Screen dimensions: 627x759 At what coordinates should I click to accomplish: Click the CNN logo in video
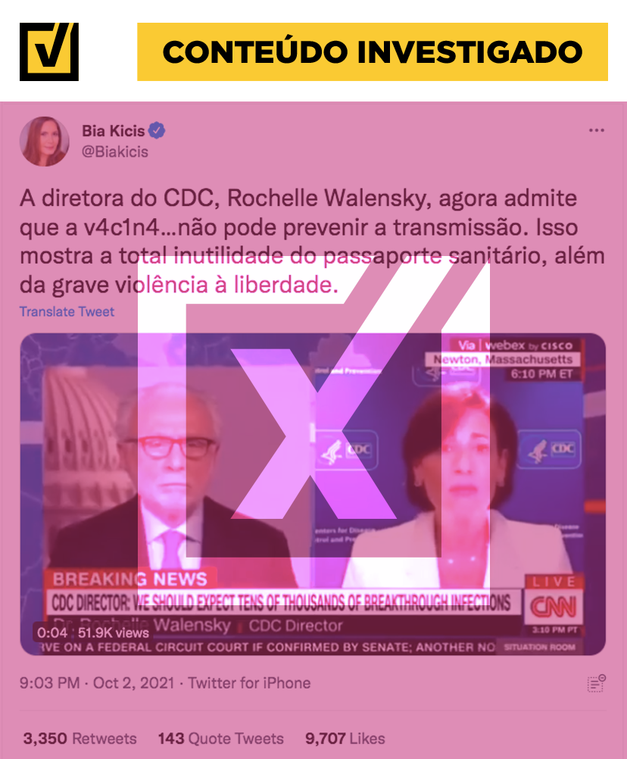tap(554, 607)
